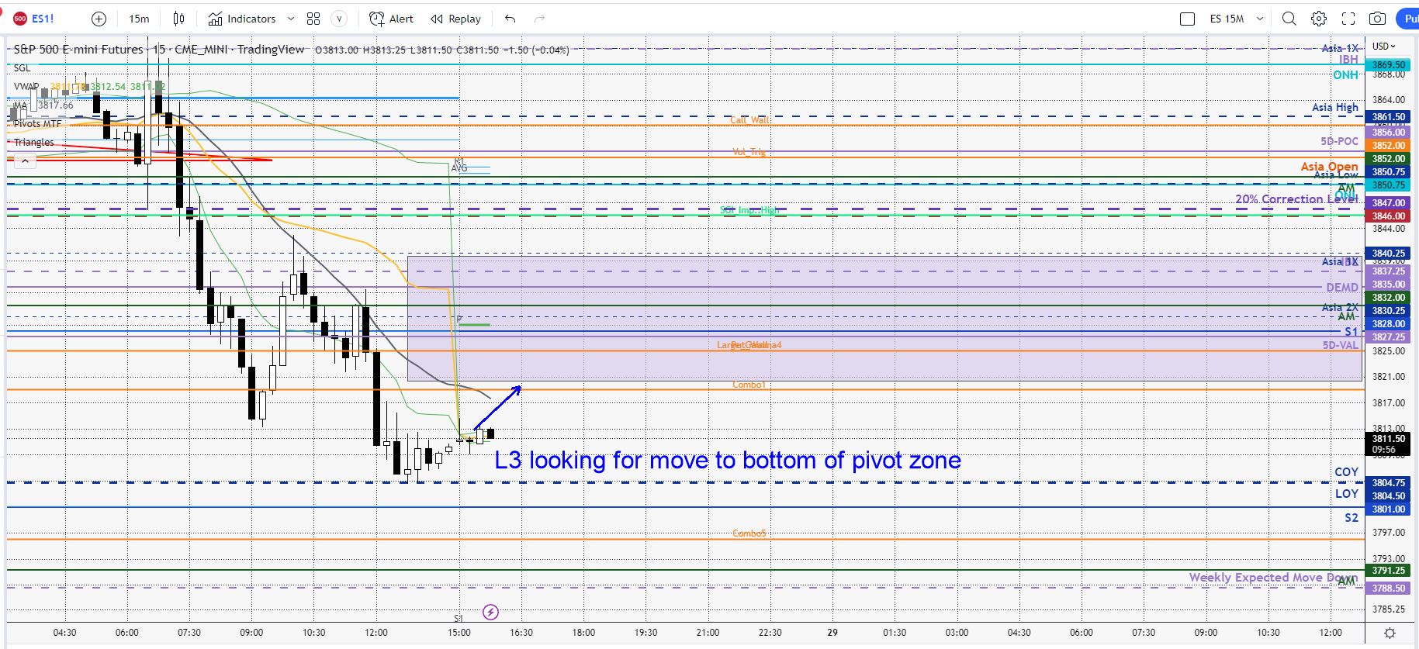Click the ES1! S&P 500 symbol logo
Screen dimensions: 1419x649
click(x=20, y=19)
